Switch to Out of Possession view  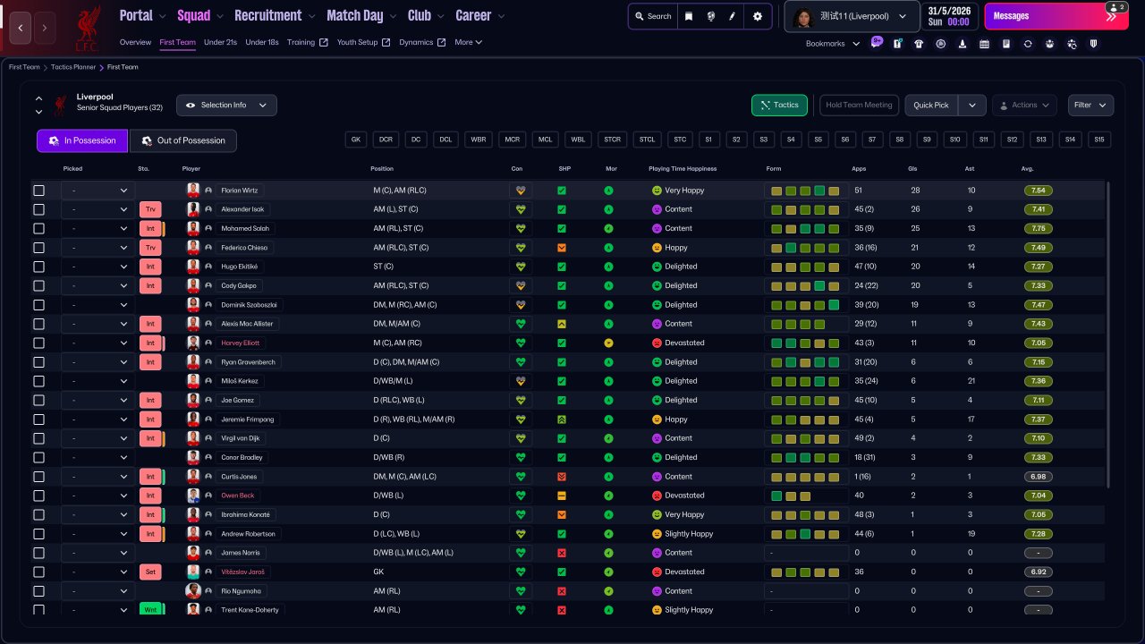(183, 140)
